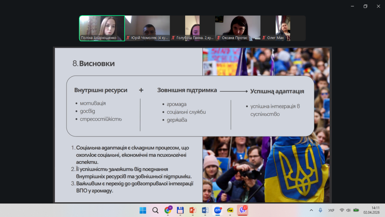Open Windows search from the taskbar
This screenshot has width=385, height=217.
tap(155, 210)
